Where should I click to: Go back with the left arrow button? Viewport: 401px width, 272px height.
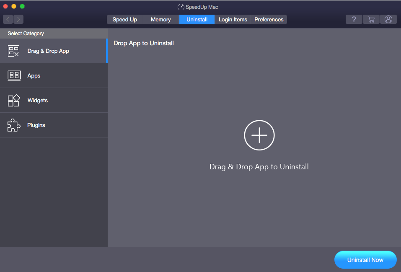(8, 19)
